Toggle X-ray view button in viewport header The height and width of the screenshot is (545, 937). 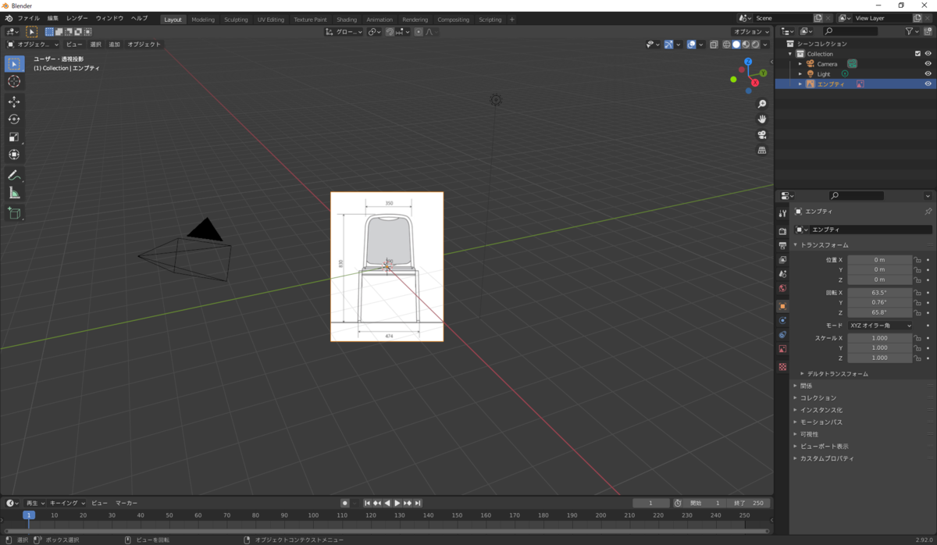click(714, 45)
